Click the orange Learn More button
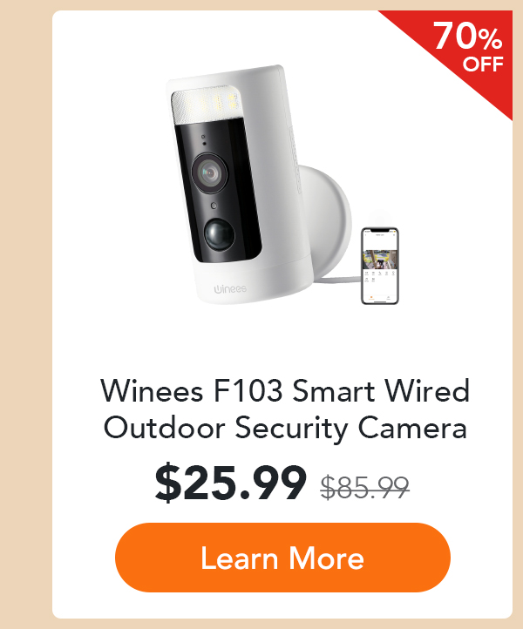Viewport: 523px width, 629px height. [282, 558]
